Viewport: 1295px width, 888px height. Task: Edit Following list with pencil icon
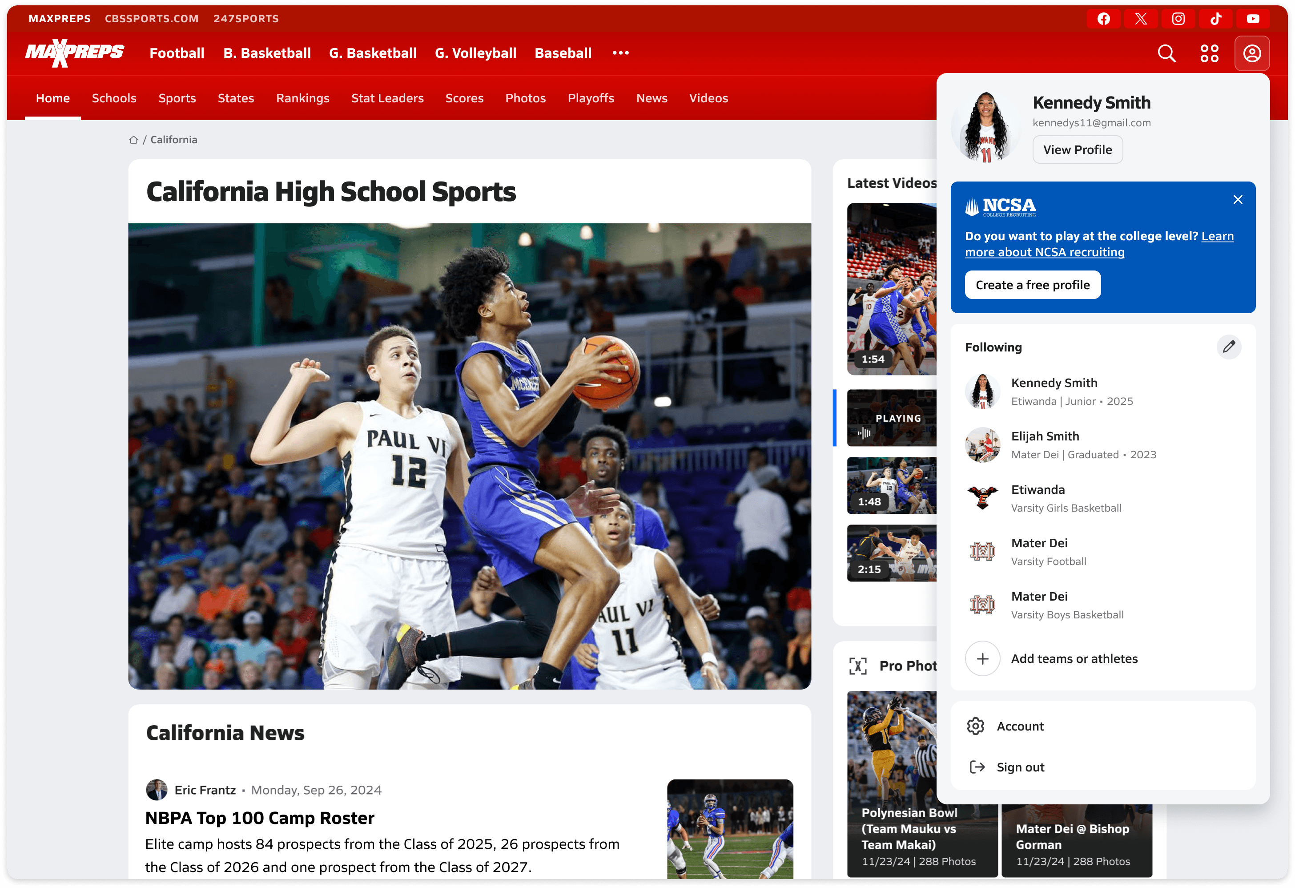click(x=1229, y=347)
